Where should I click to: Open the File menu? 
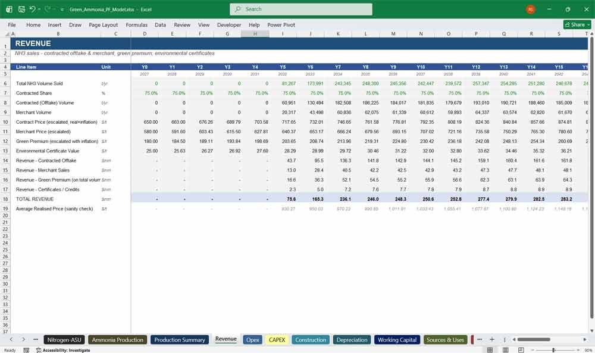[x=12, y=24]
